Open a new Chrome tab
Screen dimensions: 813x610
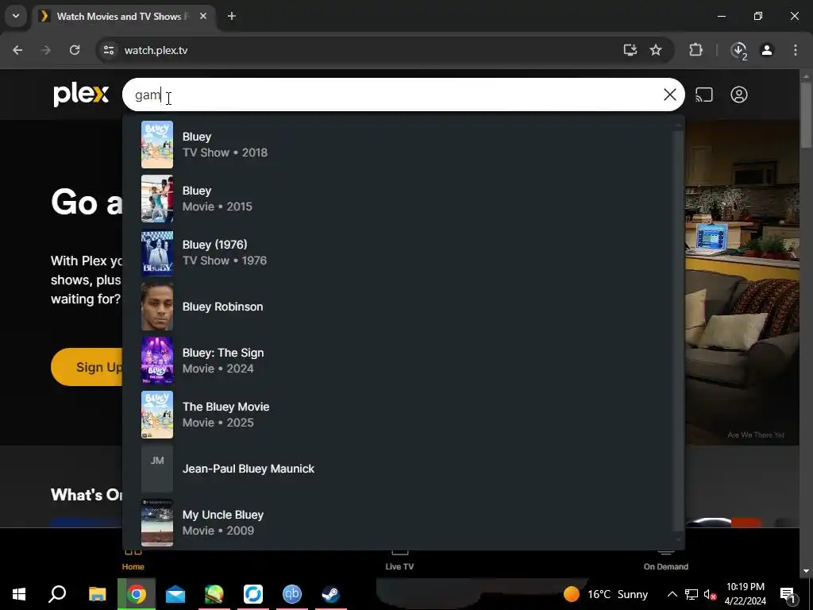pyautogui.click(x=232, y=16)
